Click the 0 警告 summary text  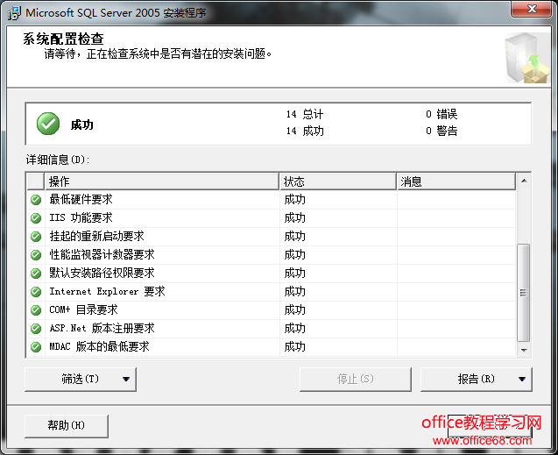point(441,131)
